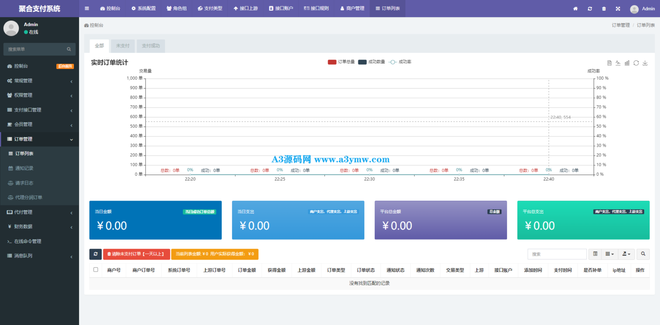Open 商户管理 in top navigation

352,9
